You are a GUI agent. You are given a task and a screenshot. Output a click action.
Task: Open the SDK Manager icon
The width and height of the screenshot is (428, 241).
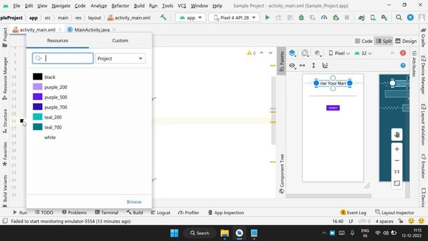click(385, 17)
